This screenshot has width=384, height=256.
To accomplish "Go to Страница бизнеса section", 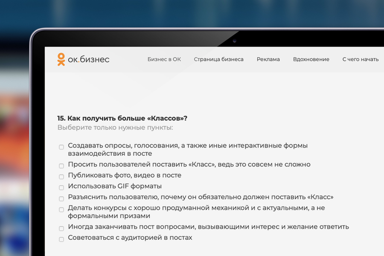I will tap(219, 59).
